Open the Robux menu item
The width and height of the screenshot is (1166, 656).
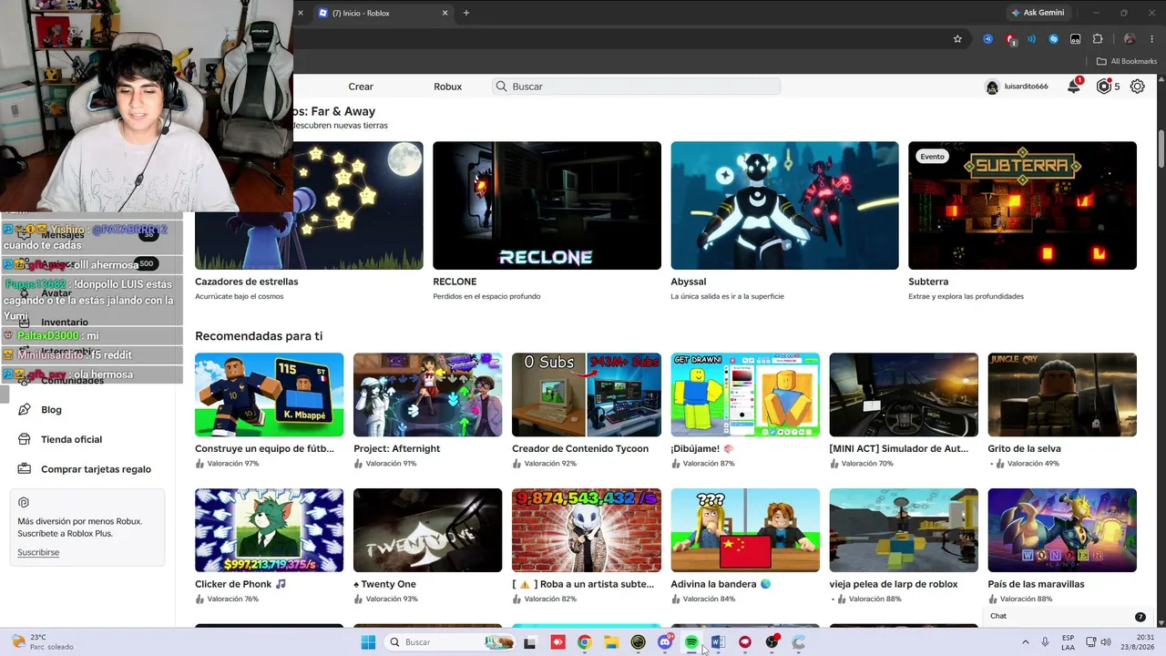point(447,87)
